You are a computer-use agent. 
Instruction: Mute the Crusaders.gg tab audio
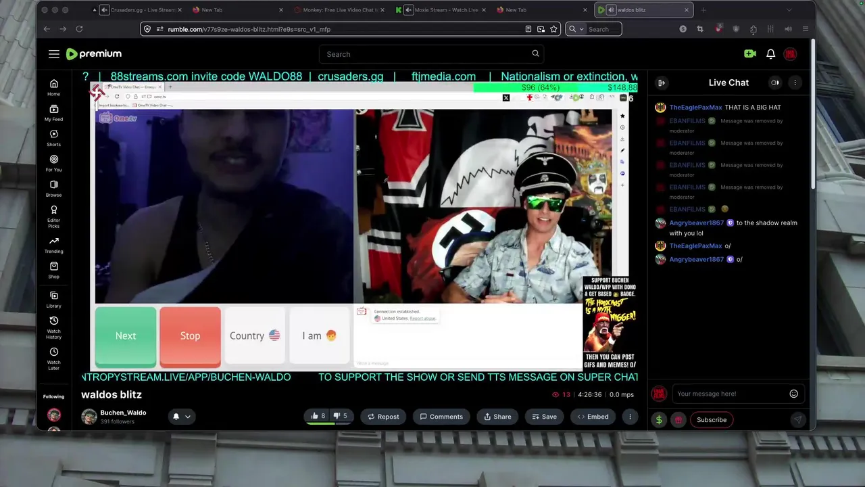(x=104, y=10)
